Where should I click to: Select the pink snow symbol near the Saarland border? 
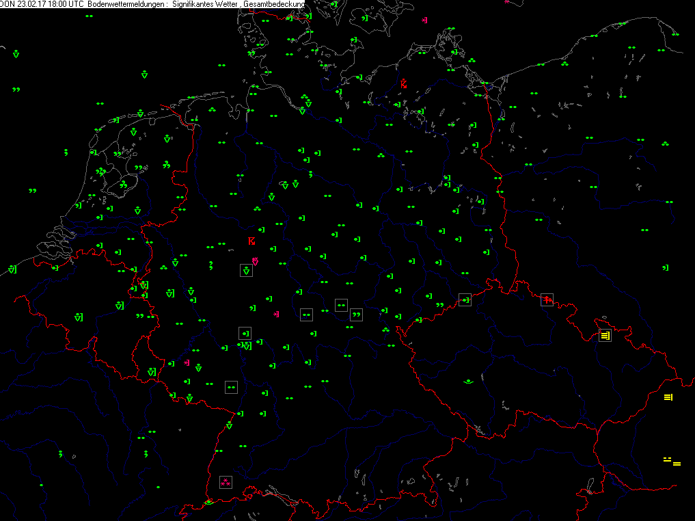187,362
